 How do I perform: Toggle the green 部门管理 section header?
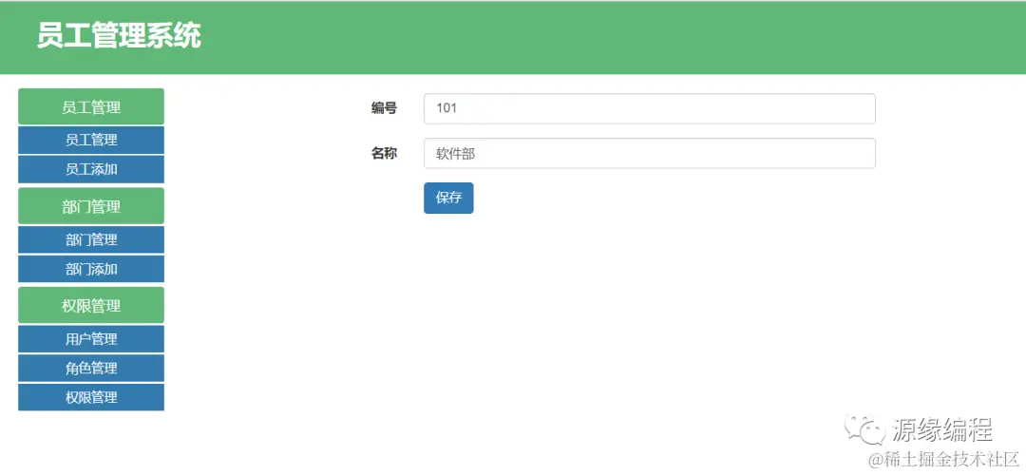pos(91,206)
